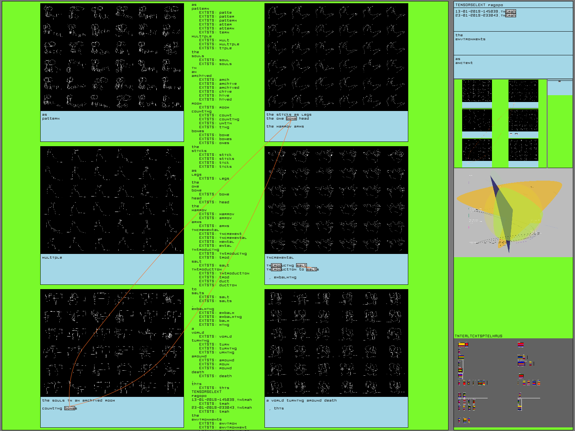
Task: Click the 3D orange and blue shape view
Action: click(513, 213)
